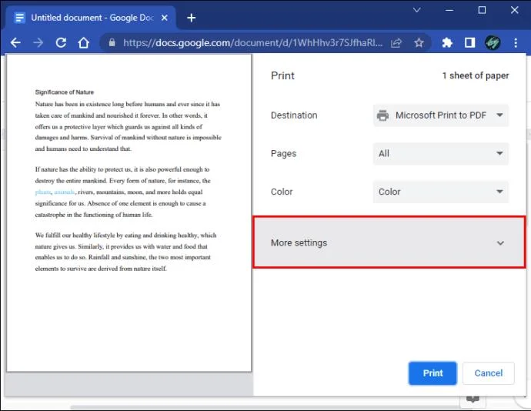The height and width of the screenshot is (411, 531).
Task: Open the tab search chevron
Action: click(417, 10)
